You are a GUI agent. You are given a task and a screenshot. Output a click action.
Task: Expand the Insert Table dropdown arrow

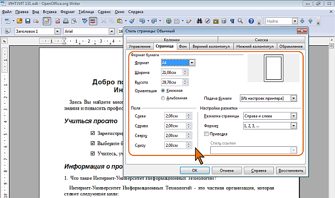tap(183, 21)
